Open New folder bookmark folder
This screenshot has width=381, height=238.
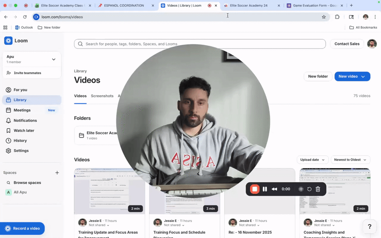tap(49, 28)
